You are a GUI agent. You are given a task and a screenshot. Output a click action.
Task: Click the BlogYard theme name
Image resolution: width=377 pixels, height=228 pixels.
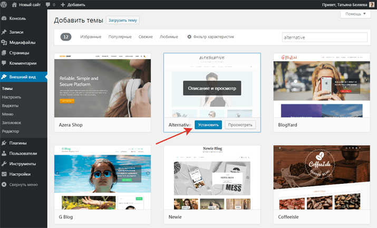click(287, 125)
